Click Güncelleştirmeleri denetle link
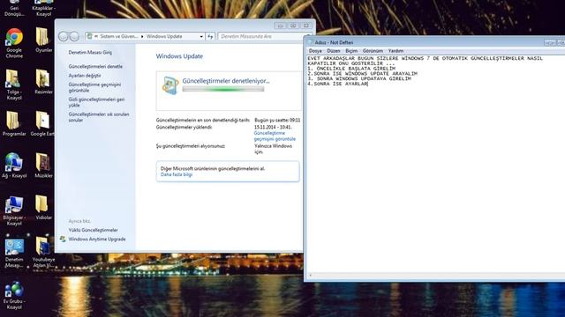Screen dimensions: 565x317 point(95,67)
